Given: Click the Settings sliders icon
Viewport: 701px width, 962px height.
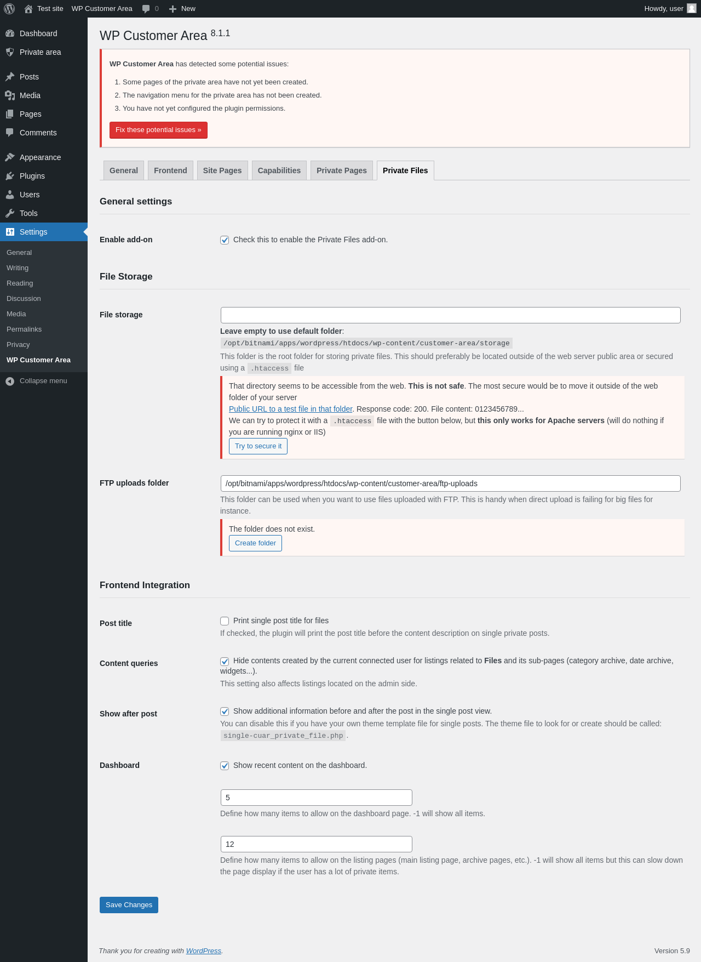Looking at the screenshot, I should [10, 232].
